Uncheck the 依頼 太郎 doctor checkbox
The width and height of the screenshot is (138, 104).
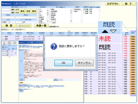pyautogui.click(x=84, y=9)
